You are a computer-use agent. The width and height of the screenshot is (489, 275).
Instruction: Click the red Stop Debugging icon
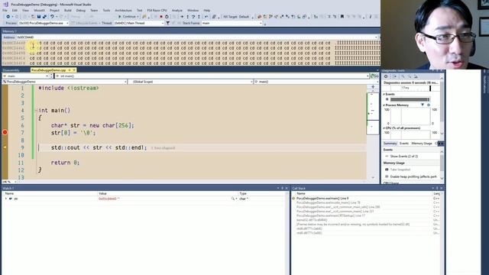pyautogui.click(x=161, y=17)
